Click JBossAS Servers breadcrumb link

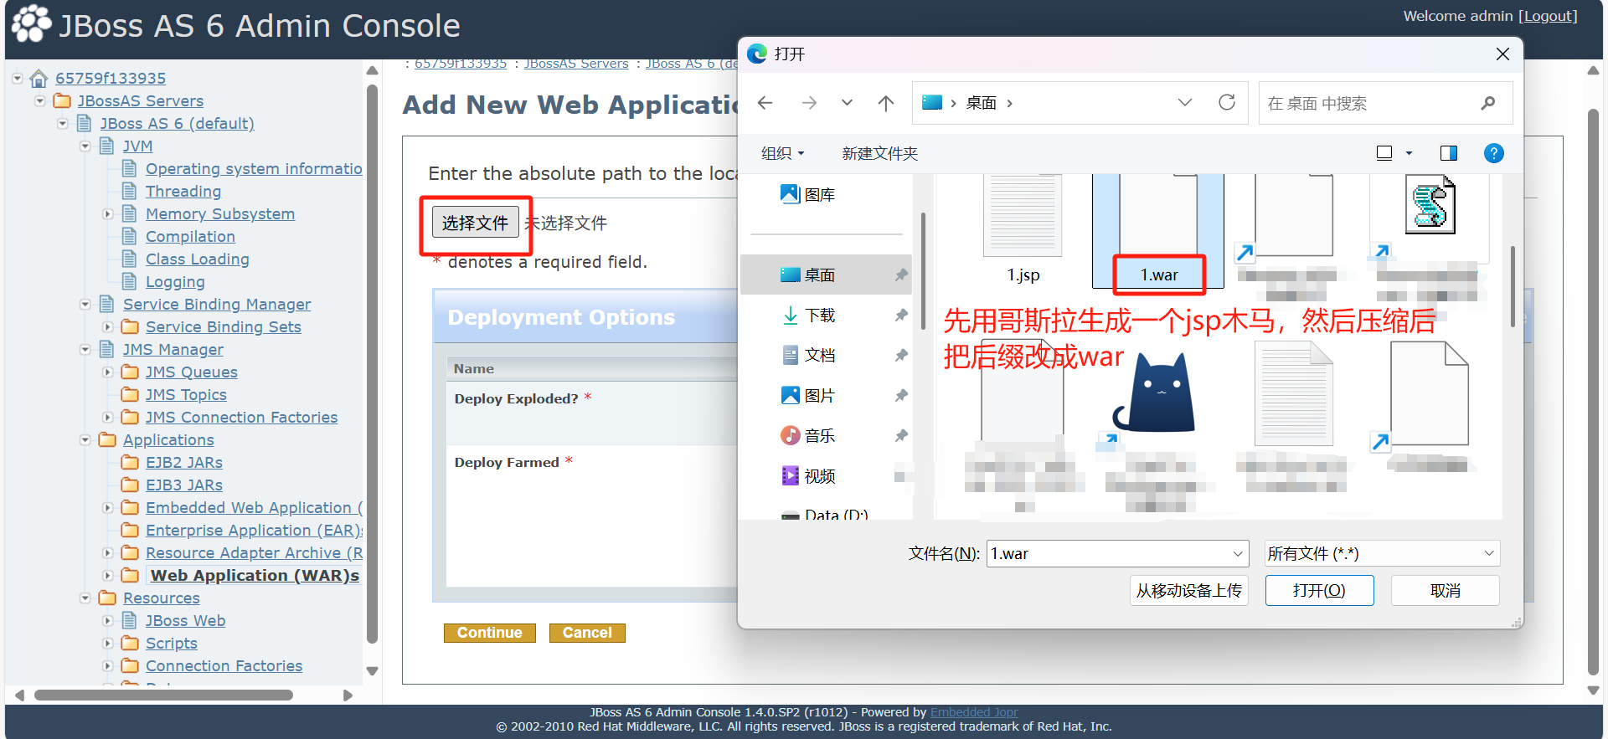(x=576, y=64)
